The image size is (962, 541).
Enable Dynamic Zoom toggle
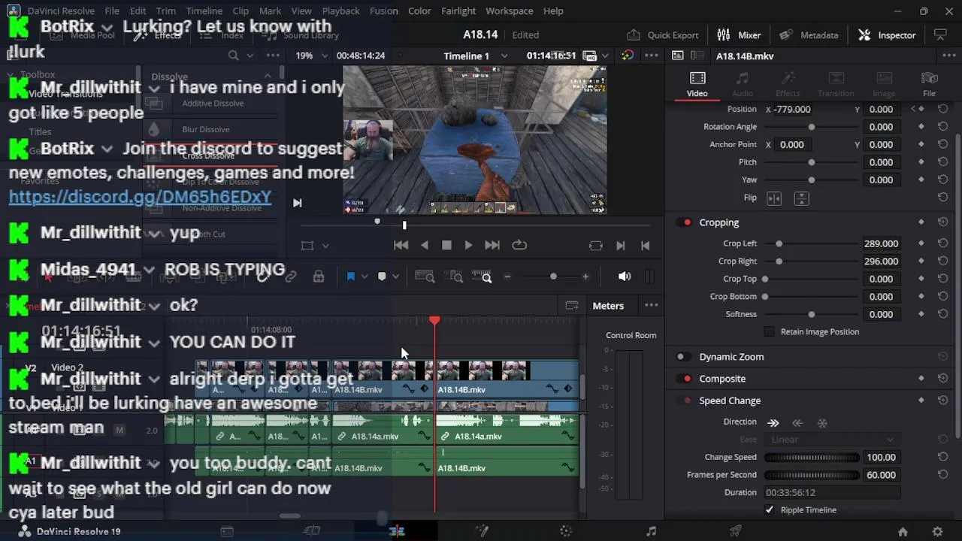pyautogui.click(x=684, y=357)
